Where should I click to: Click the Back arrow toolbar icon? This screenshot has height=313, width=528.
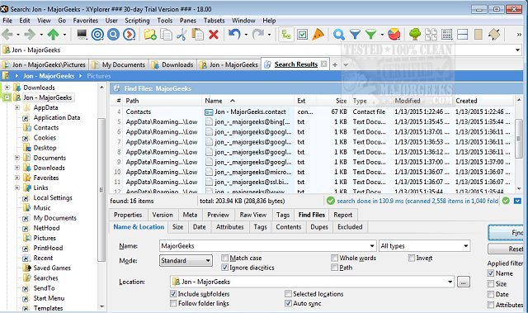7,35
